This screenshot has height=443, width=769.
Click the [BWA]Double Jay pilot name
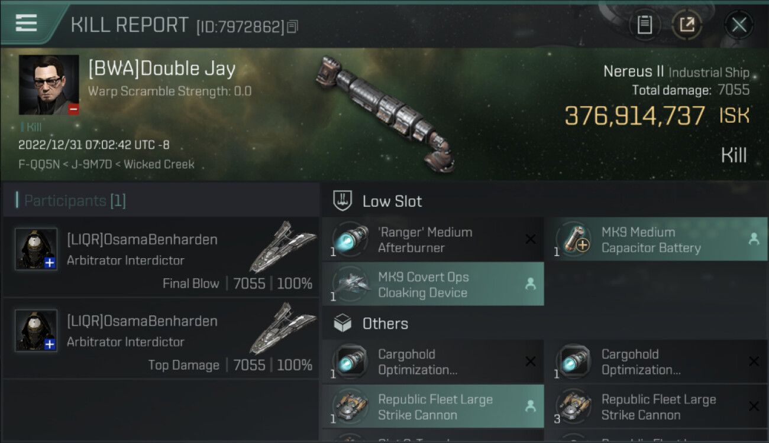pos(161,69)
